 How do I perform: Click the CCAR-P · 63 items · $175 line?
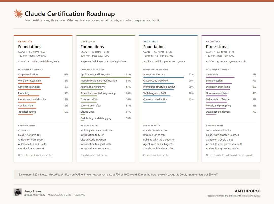220,52
